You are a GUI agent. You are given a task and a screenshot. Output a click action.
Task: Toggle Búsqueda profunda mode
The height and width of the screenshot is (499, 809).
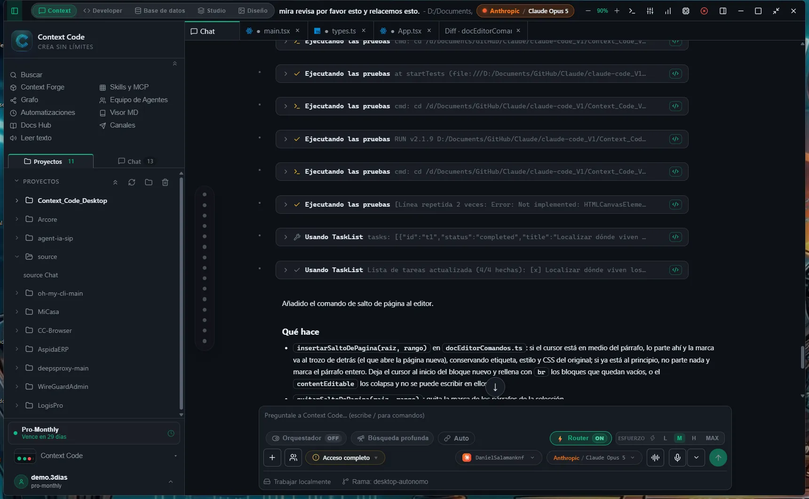point(393,438)
